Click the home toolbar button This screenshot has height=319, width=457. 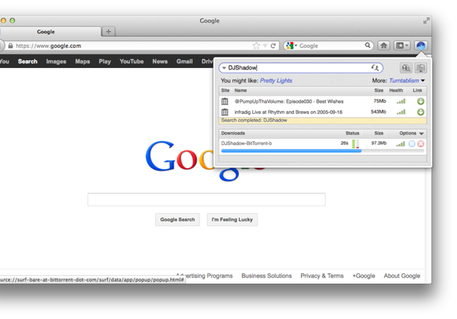coord(384,45)
